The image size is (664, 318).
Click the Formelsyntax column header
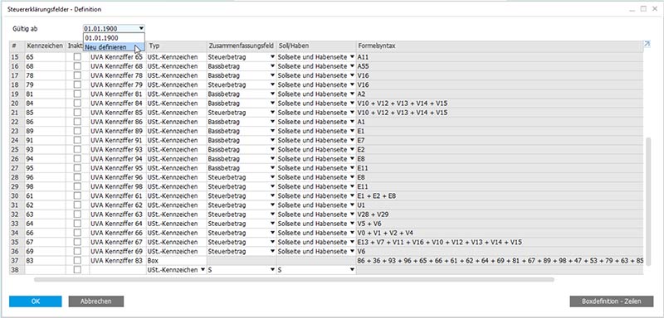500,46
